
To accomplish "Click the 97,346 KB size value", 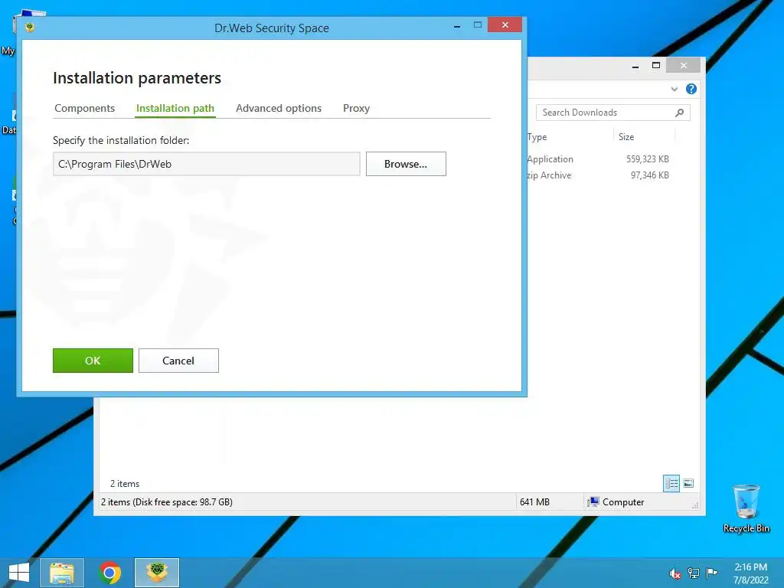I will coord(649,175).
